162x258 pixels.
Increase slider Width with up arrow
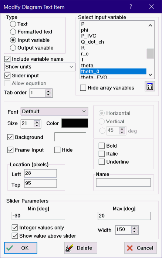click(x=135, y=228)
